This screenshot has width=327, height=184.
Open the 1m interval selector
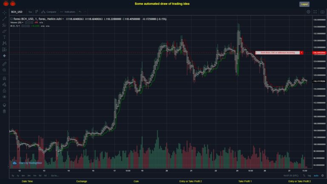(x=30, y=12)
